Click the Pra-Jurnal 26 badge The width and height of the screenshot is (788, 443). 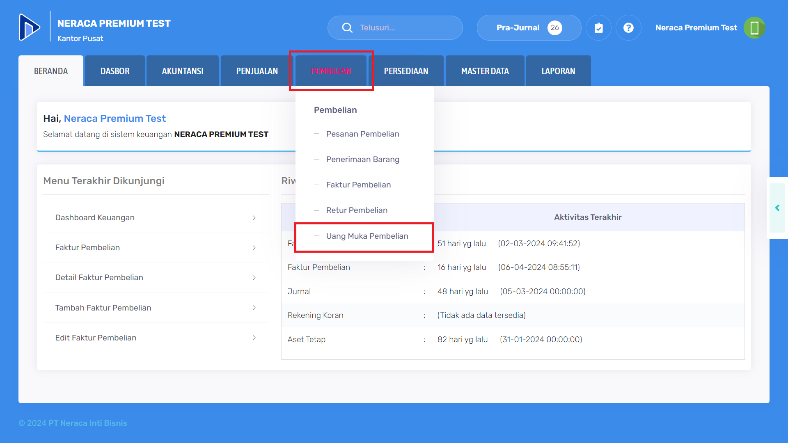tap(554, 28)
